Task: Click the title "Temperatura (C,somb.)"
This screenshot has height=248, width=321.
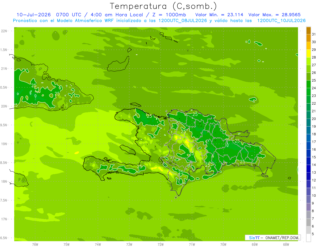Action: tap(163, 6)
